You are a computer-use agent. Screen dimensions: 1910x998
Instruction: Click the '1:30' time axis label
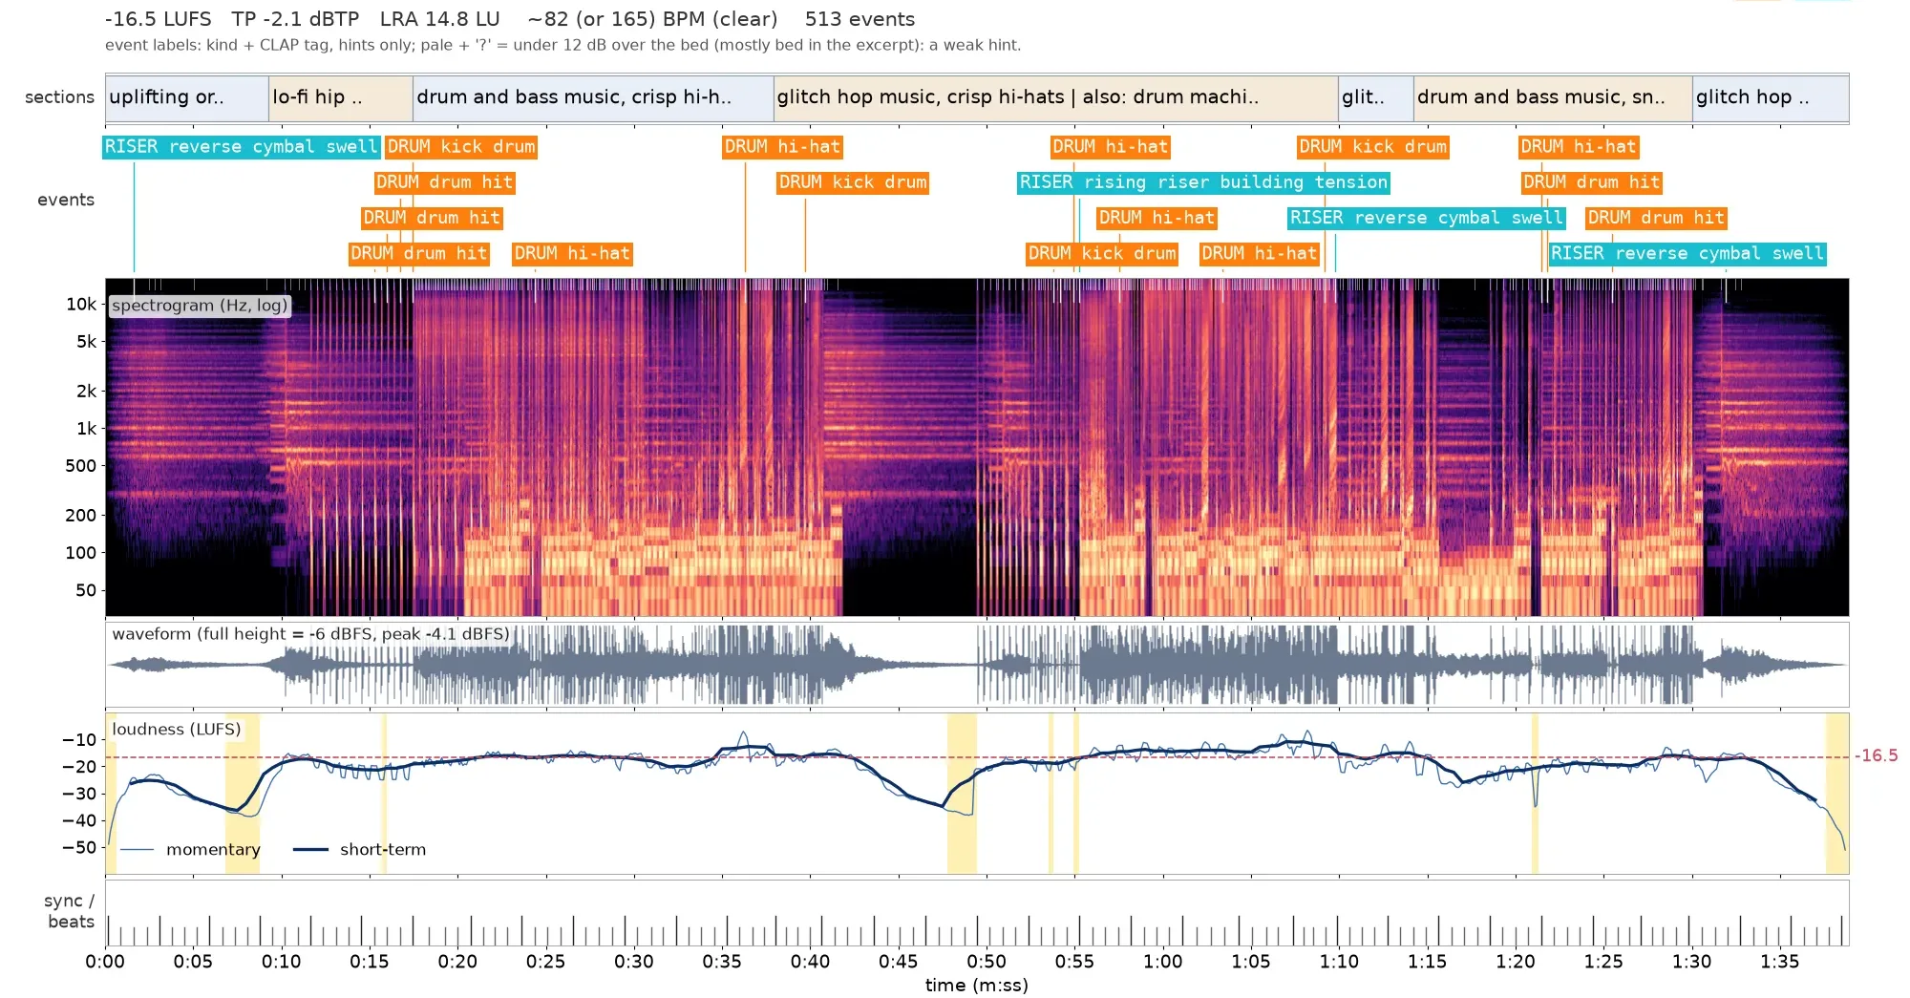[x=1691, y=962]
